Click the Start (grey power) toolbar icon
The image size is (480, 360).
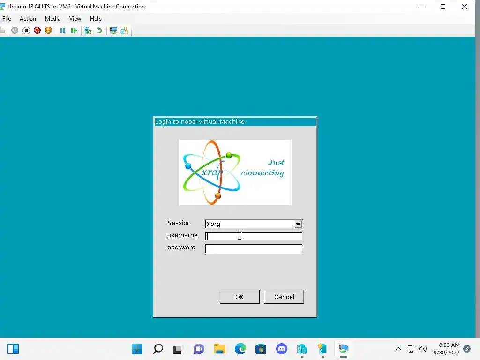15,30
